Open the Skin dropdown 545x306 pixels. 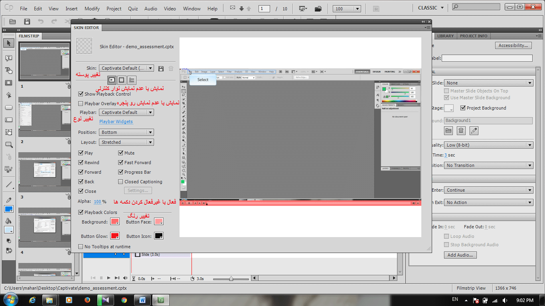click(x=126, y=68)
